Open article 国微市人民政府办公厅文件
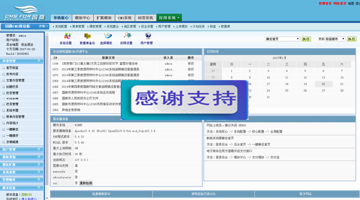This screenshot has height=200, width=360. pyautogui.click(x=80, y=98)
